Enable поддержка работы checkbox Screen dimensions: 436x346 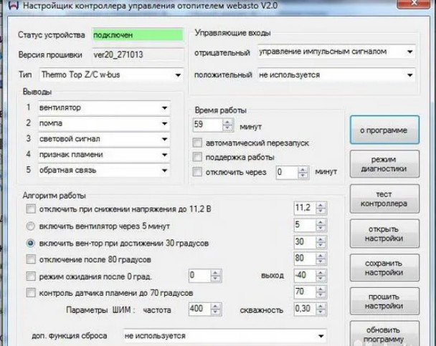[197, 157]
